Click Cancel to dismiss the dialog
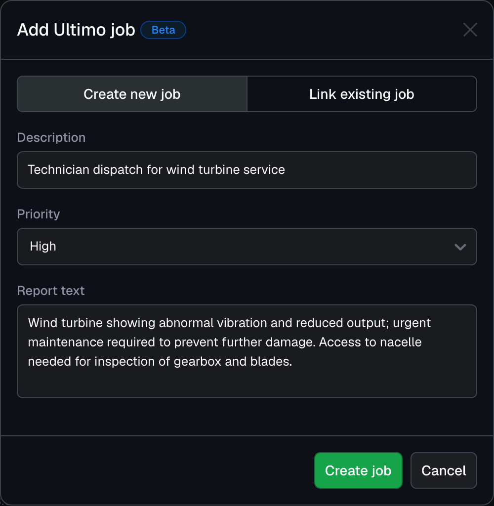This screenshot has height=506, width=494. click(444, 470)
